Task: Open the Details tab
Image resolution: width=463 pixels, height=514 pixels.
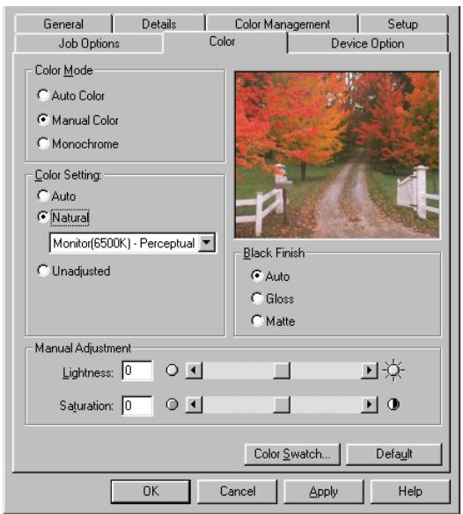Action: tap(159, 24)
